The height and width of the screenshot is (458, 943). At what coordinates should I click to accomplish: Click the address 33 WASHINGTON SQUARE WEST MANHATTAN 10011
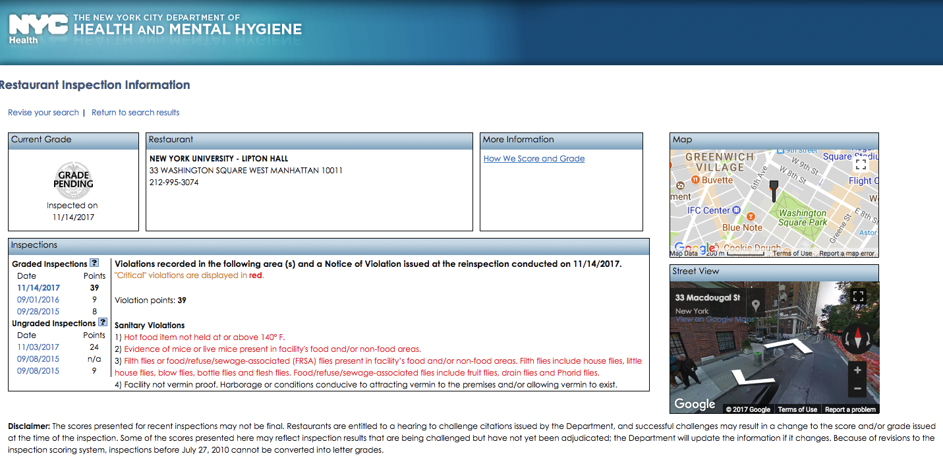[x=246, y=171]
